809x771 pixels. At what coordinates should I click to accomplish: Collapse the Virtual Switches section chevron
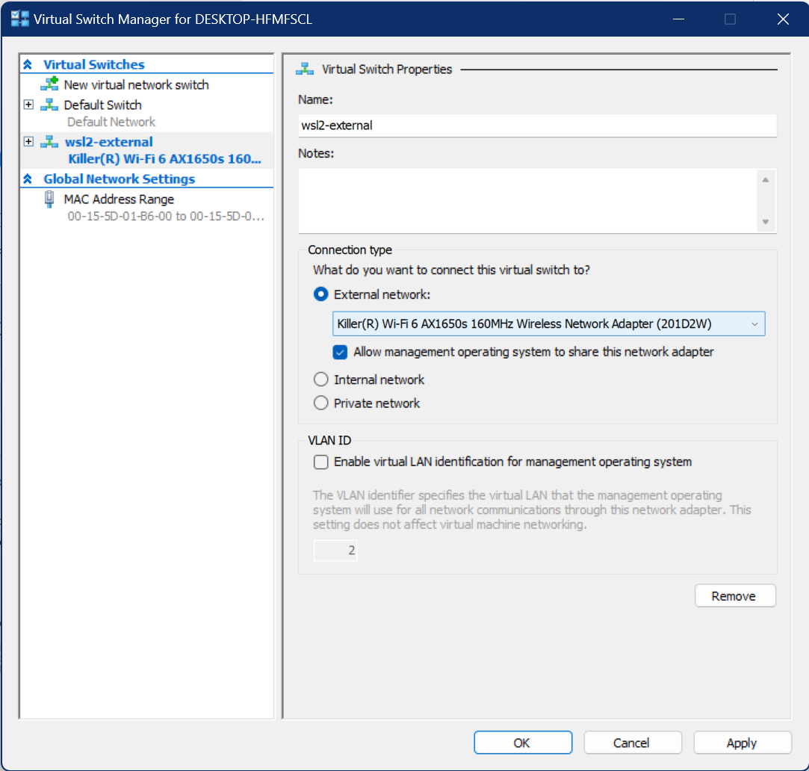(27, 64)
